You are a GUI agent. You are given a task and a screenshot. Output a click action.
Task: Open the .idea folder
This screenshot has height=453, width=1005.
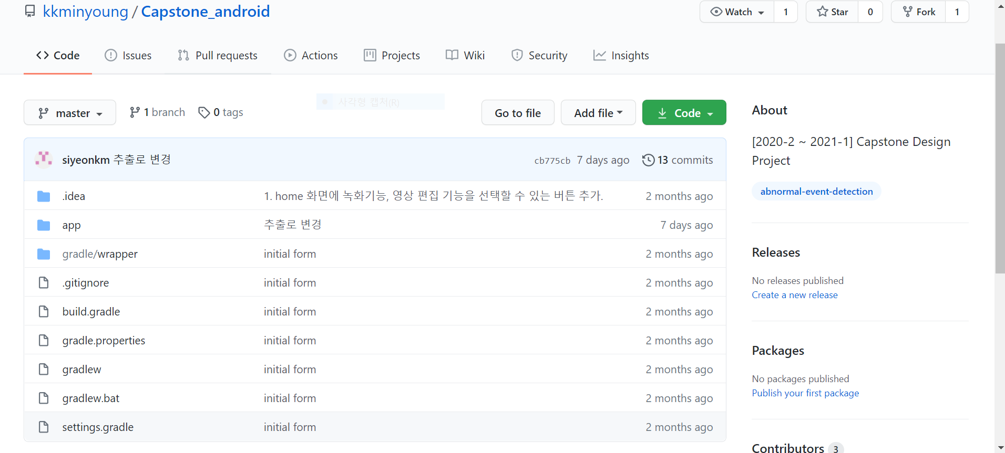click(74, 196)
